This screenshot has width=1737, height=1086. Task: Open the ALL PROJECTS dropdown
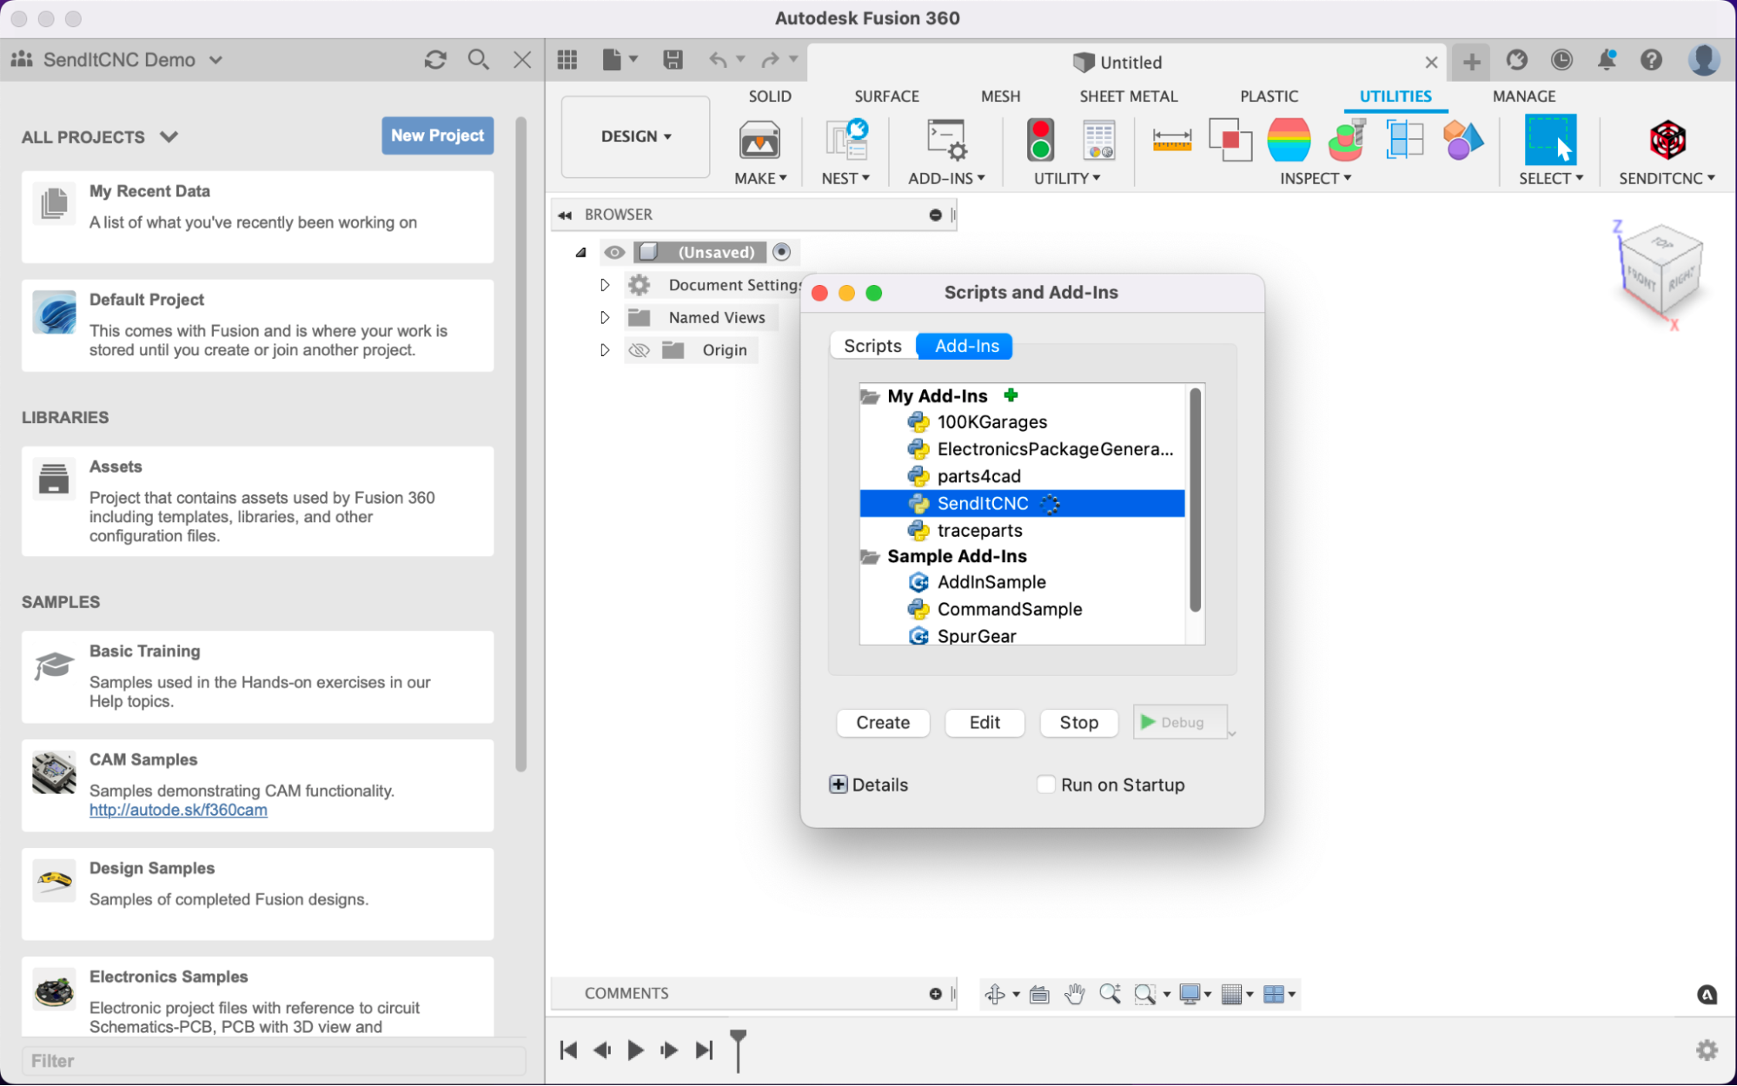pyautogui.click(x=169, y=136)
